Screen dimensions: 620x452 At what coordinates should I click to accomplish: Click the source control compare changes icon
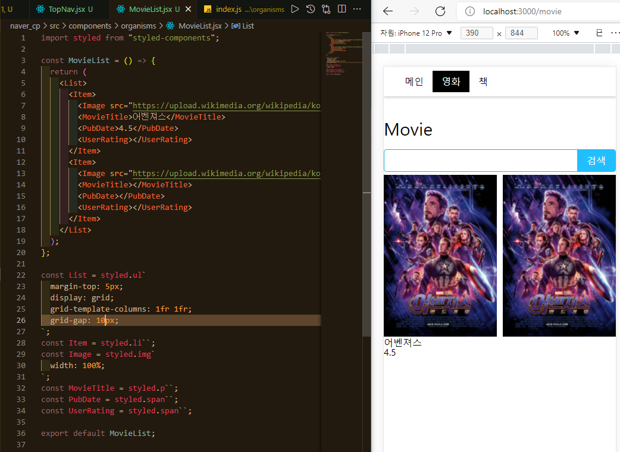pos(326,9)
